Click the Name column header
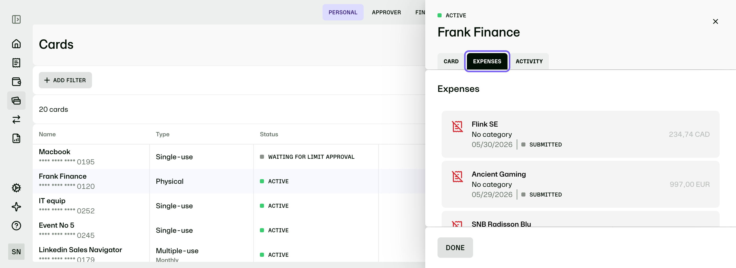This screenshot has height=268, width=736. (x=47, y=134)
